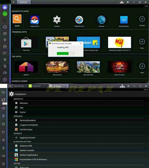Image resolution: width=149 pixels, height=168 pixels.
Task: Open Seleziona IME setting
Action: [78, 146]
